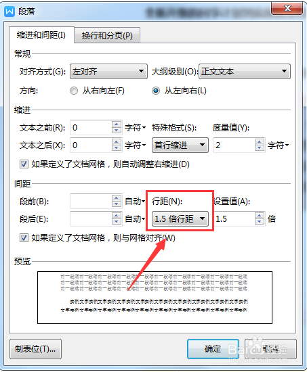Increase the 段后 spacing value
Image resolution: width=307 pixels, height=372 pixels.
click(x=117, y=215)
